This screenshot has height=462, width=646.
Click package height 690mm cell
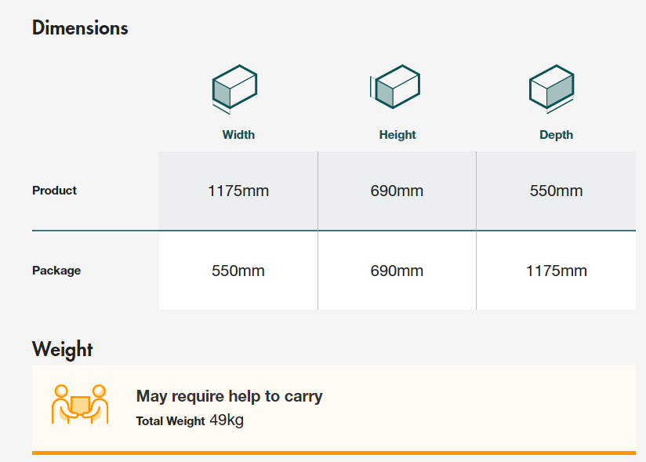pyautogui.click(x=397, y=271)
